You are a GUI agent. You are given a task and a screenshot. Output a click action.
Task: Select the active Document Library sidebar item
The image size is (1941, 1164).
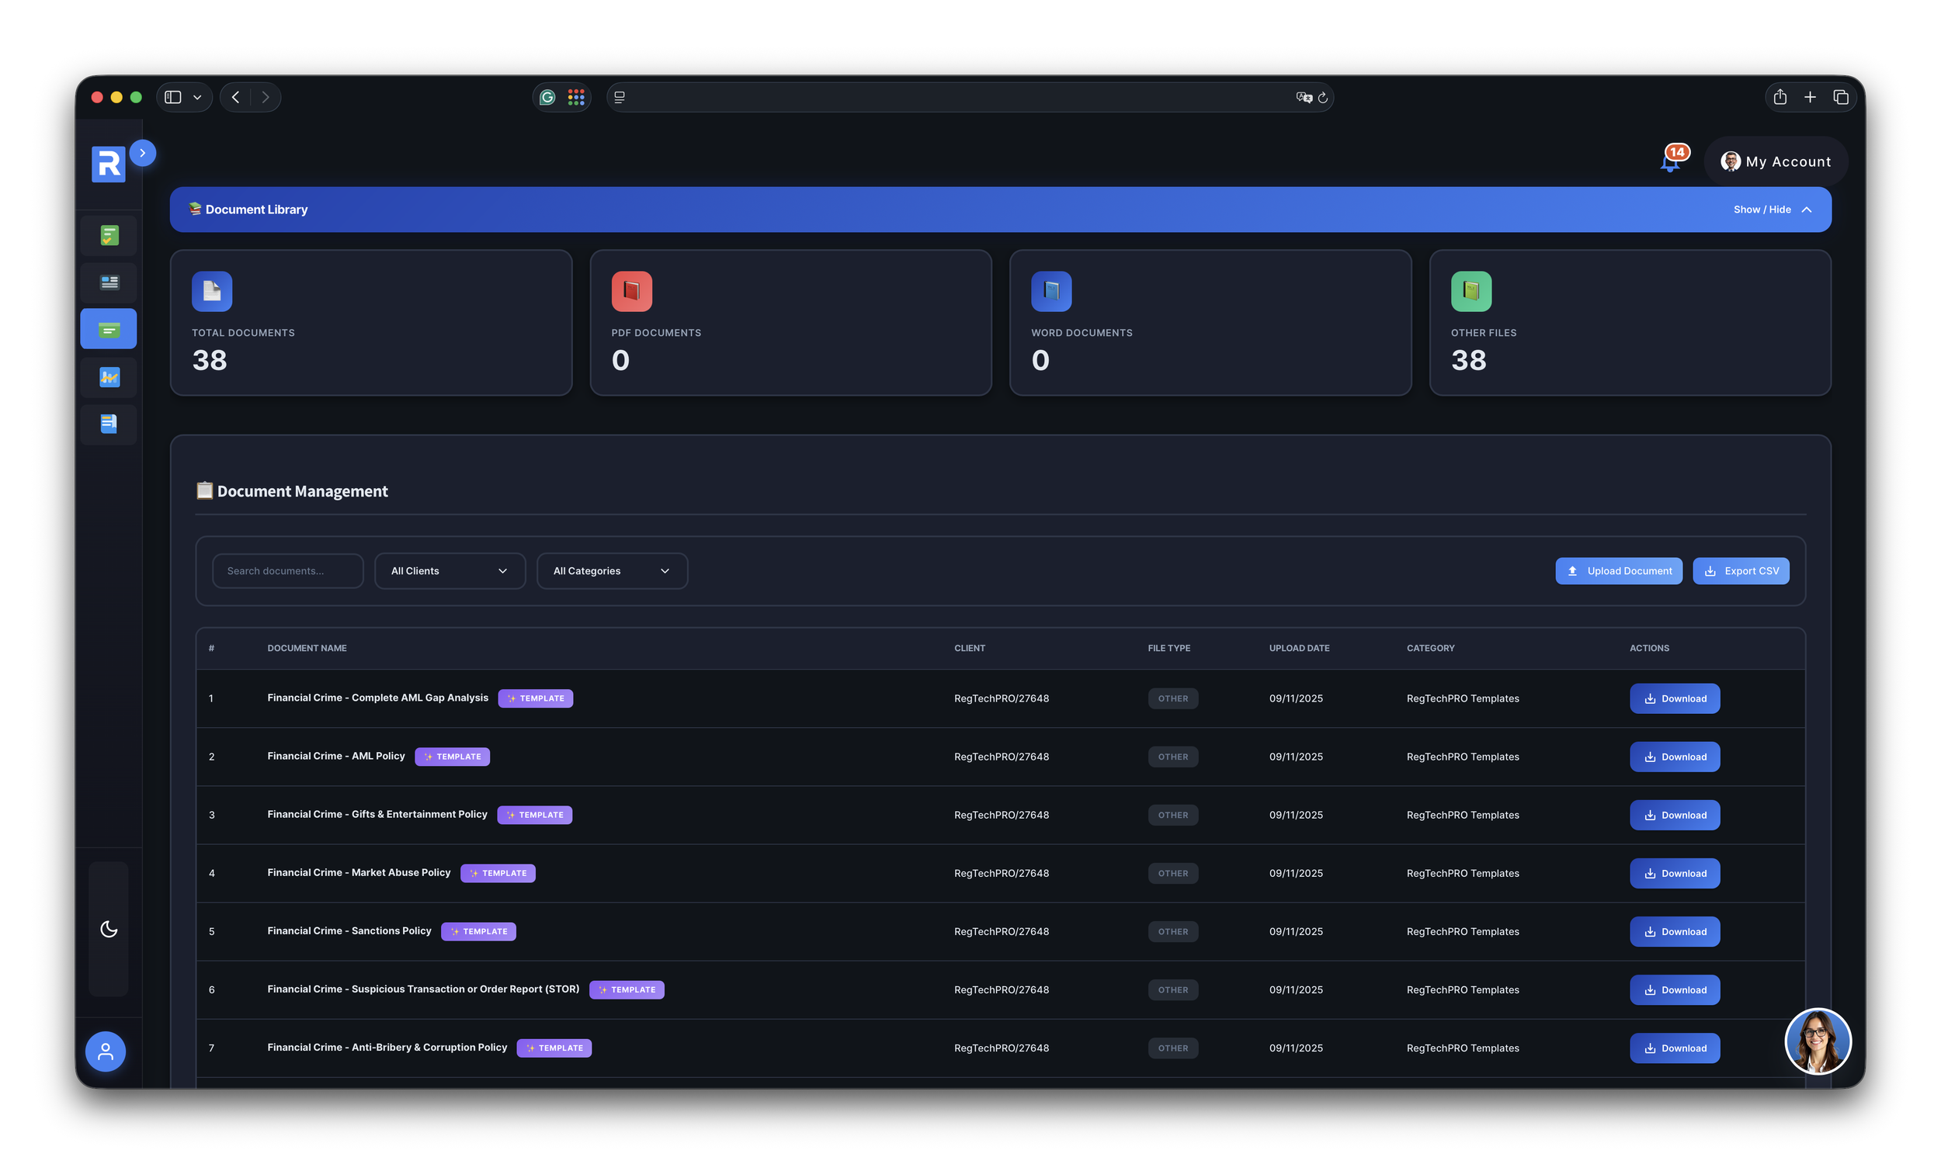[109, 330]
